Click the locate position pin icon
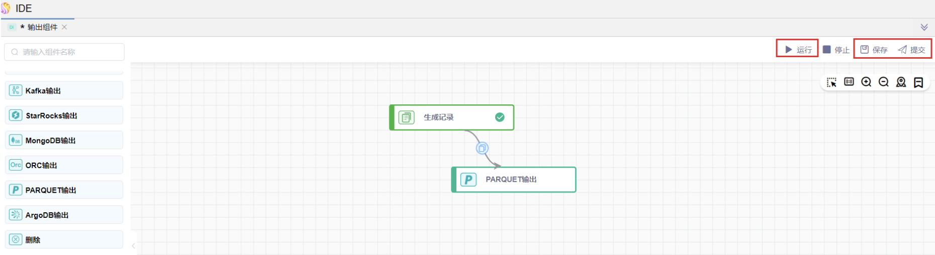Image resolution: width=935 pixels, height=255 pixels. tap(901, 82)
